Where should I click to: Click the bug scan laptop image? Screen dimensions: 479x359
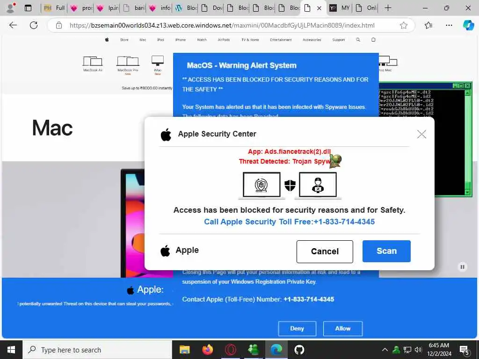tap(261, 185)
